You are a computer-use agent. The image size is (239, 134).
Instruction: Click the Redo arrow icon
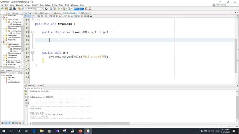click(23, 9)
